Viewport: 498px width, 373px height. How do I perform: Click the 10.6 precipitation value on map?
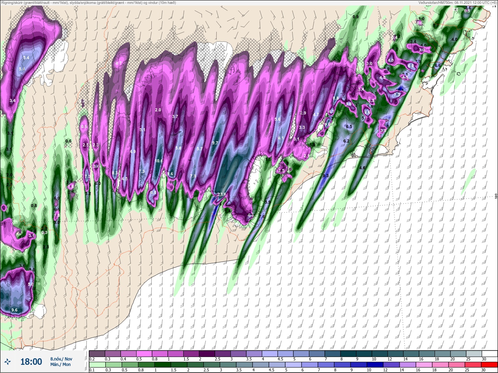tap(159, 161)
